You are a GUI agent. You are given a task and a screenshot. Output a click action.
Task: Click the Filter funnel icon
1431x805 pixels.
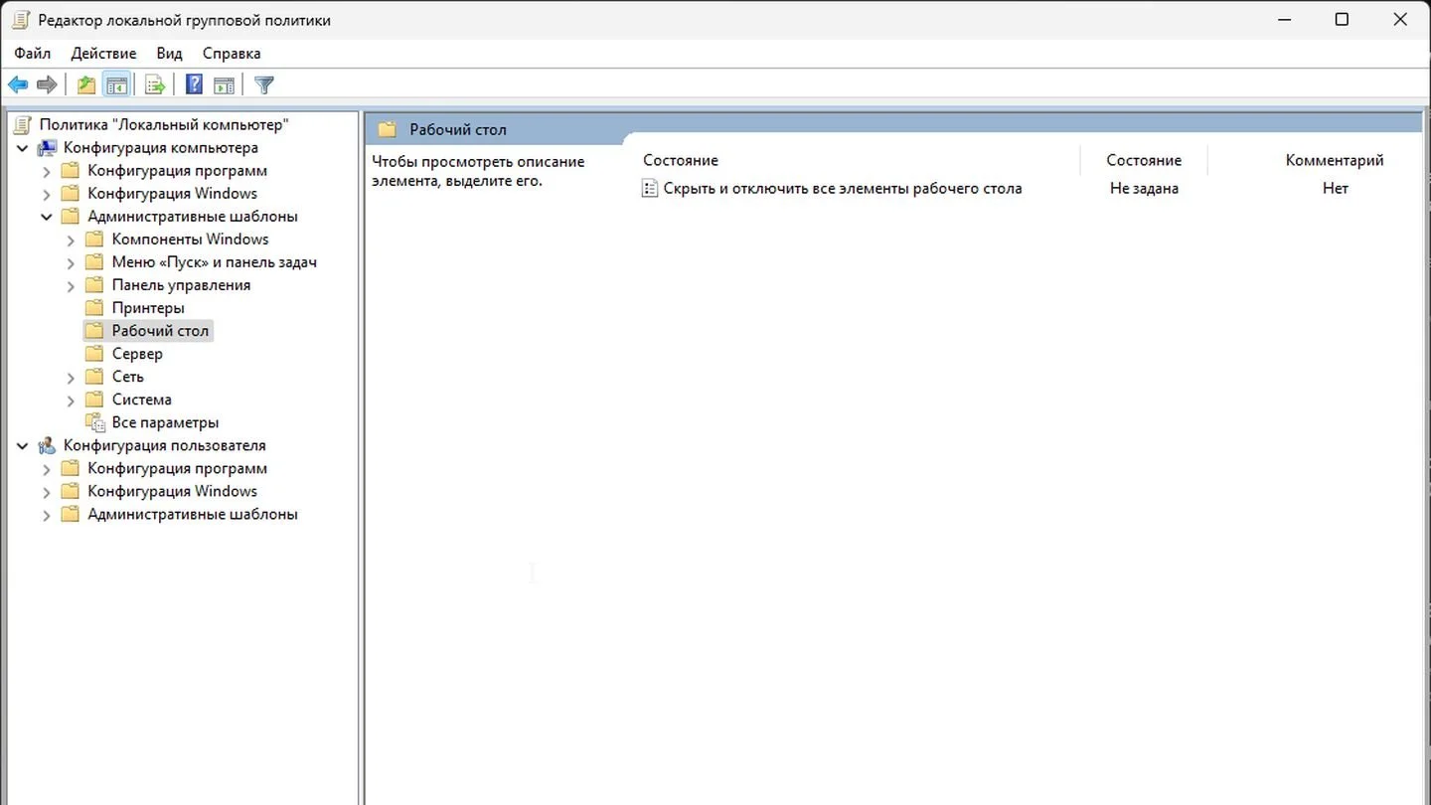tap(263, 85)
